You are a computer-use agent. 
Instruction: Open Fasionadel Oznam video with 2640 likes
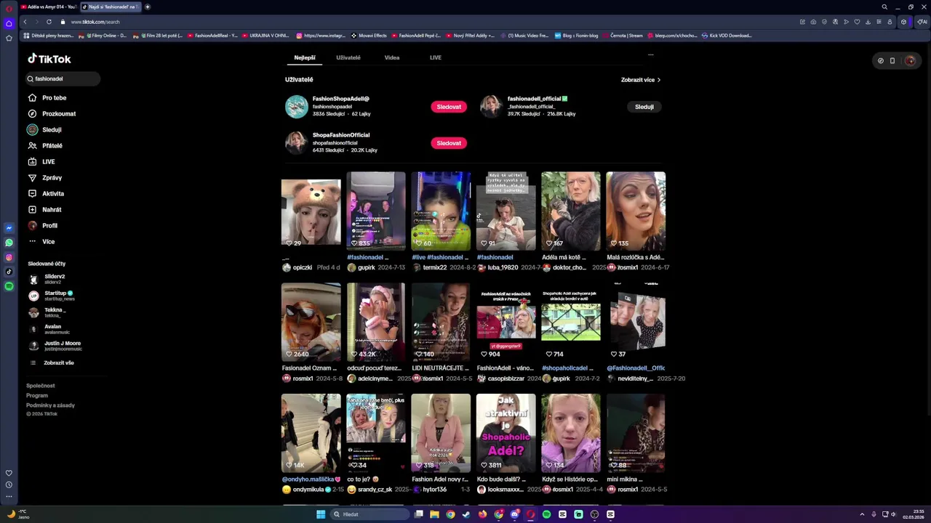click(x=311, y=322)
